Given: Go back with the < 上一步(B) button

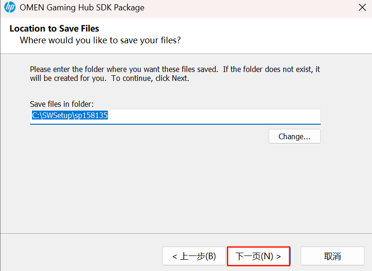Looking at the screenshot, I should tap(194, 256).
